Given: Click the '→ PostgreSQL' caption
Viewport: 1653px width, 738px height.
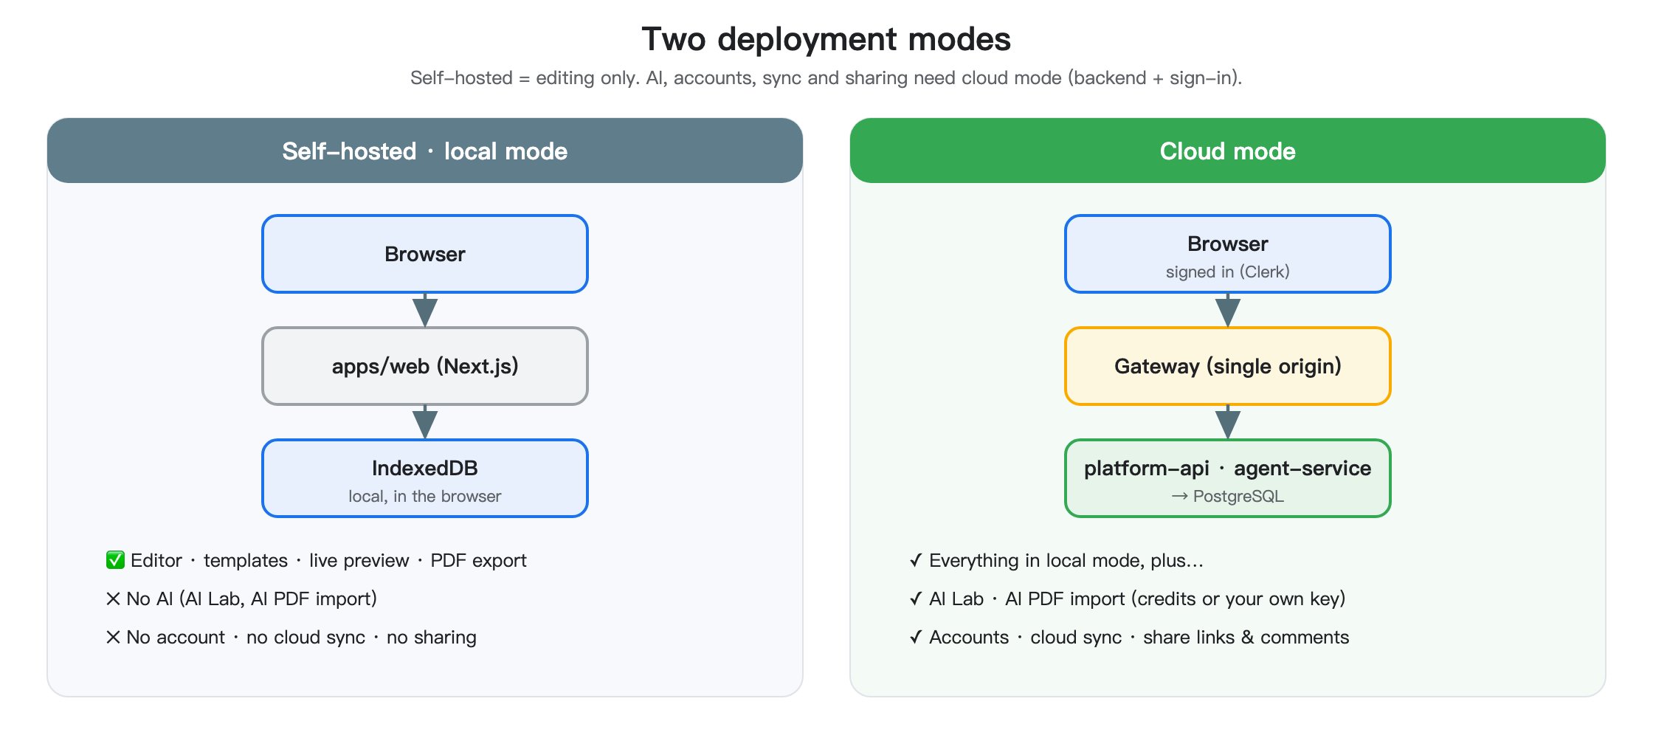Looking at the screenshot, I should (1228, 496).
